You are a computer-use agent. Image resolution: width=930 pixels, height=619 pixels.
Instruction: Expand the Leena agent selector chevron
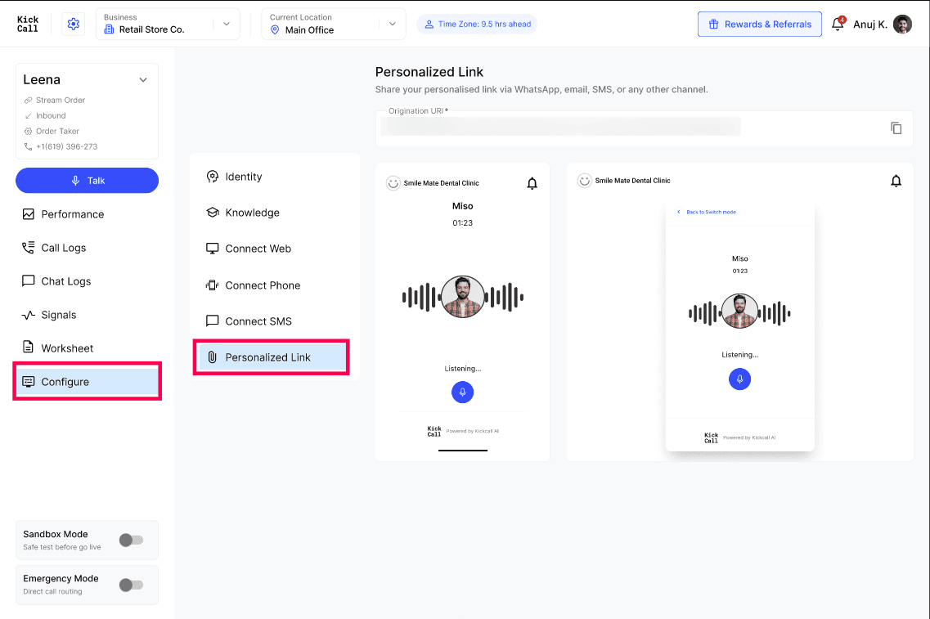tap(143, 80)
